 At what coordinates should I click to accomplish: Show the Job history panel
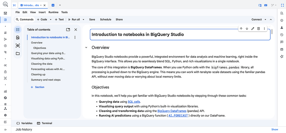click(275, 129)
